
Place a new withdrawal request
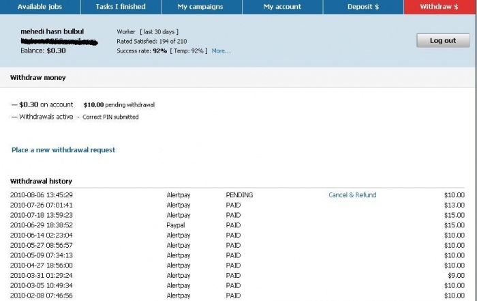(63, 149)
